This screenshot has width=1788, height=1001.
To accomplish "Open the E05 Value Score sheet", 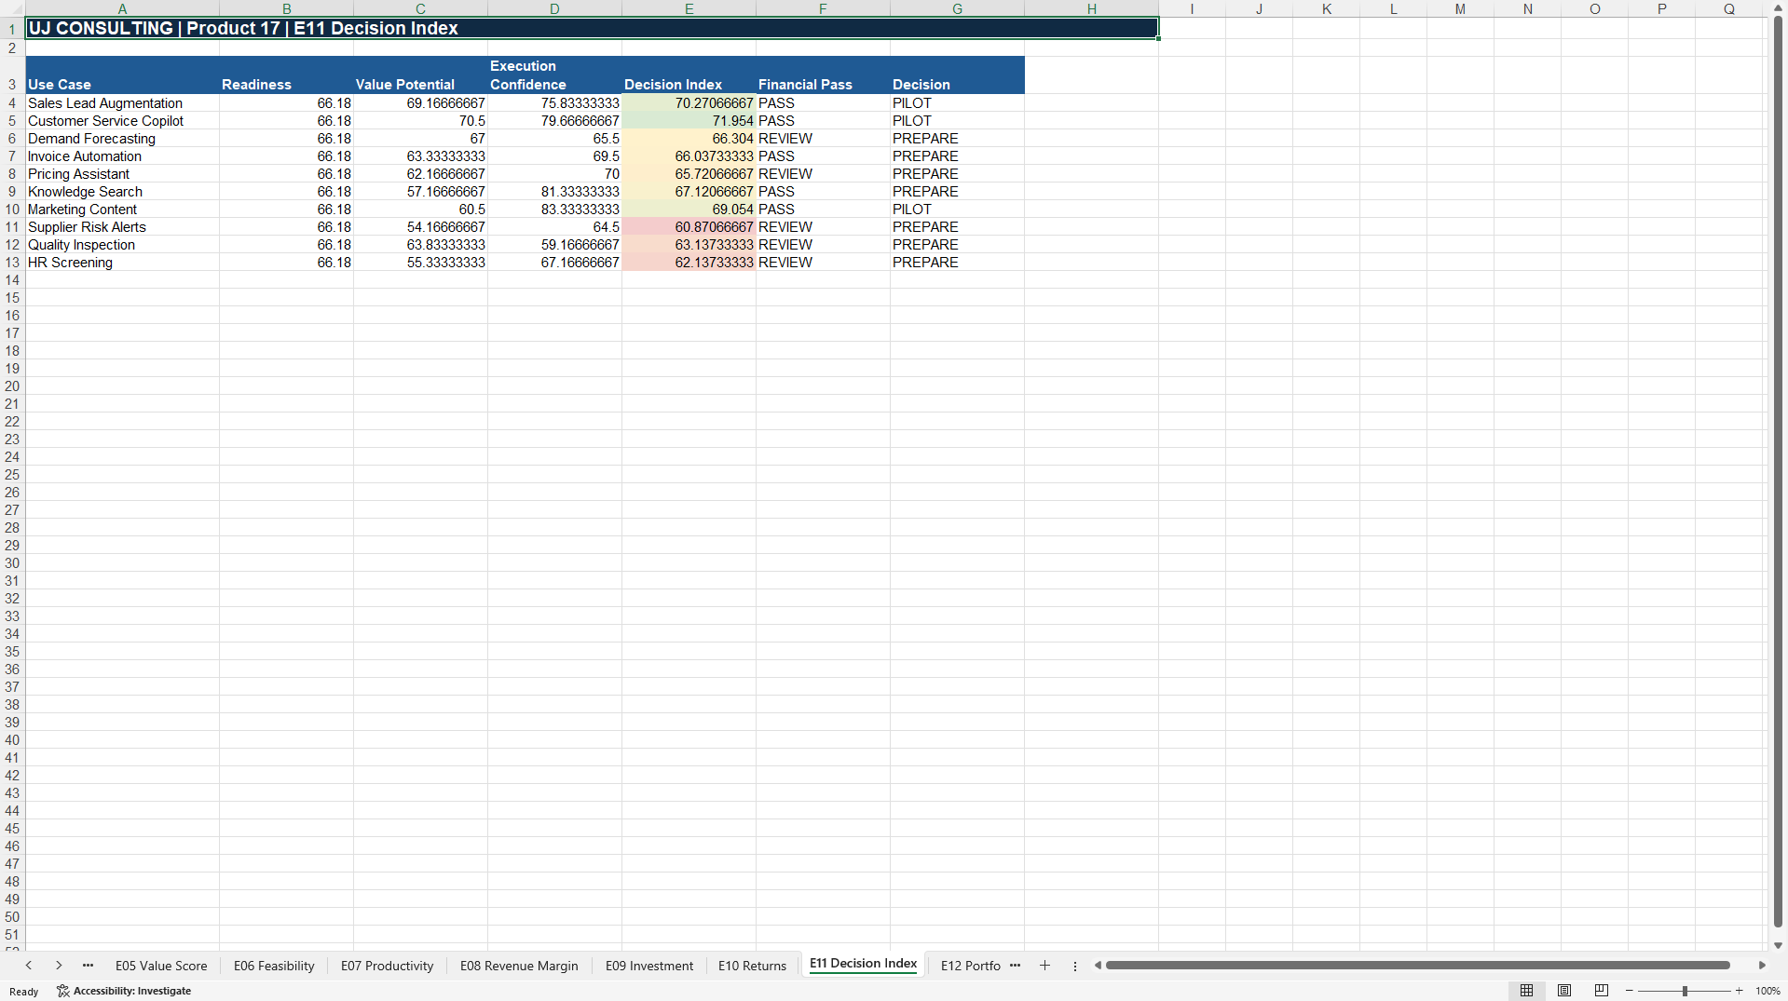I will [x=161, y=966].
